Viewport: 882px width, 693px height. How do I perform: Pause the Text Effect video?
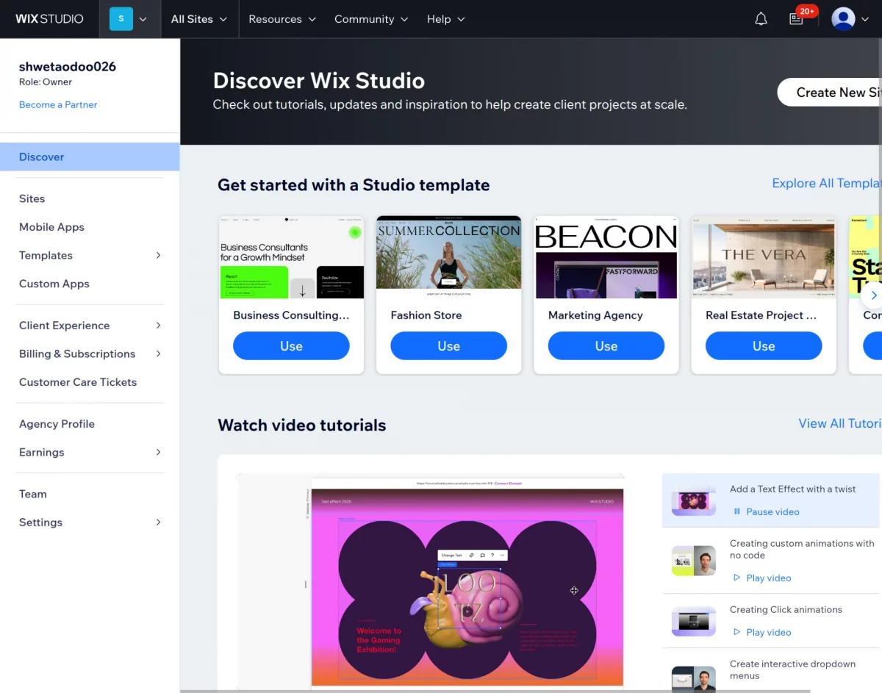pyautogui.click(x=766, y=511)
